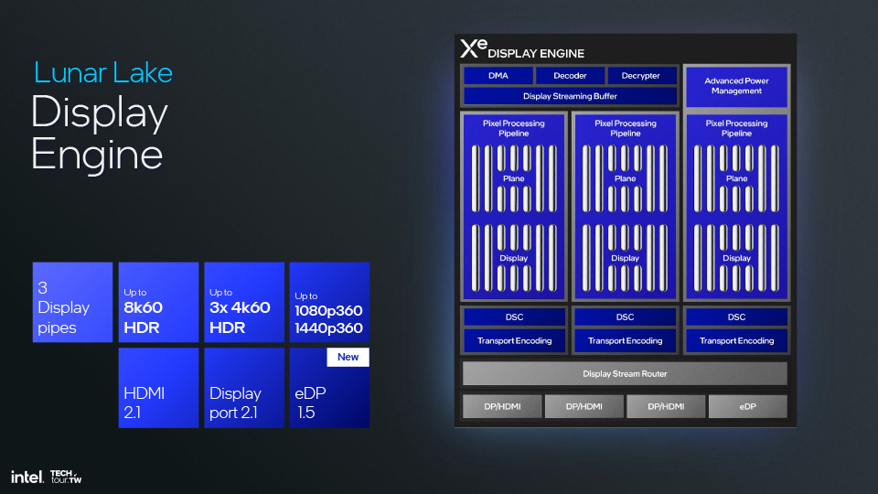This screenshot has width=878, height=494.
Task: Select the Decoder block
Action: point(570,76)
